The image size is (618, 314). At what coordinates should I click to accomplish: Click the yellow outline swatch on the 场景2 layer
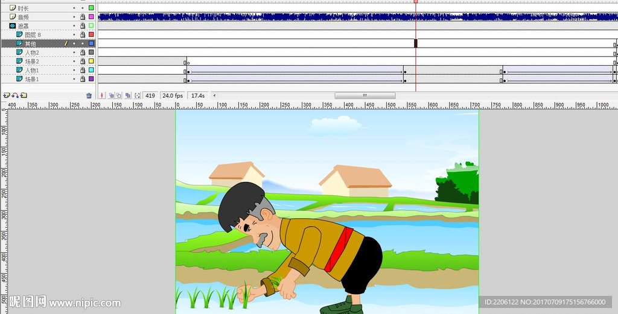pyautogui.click(x=91, y=61)
